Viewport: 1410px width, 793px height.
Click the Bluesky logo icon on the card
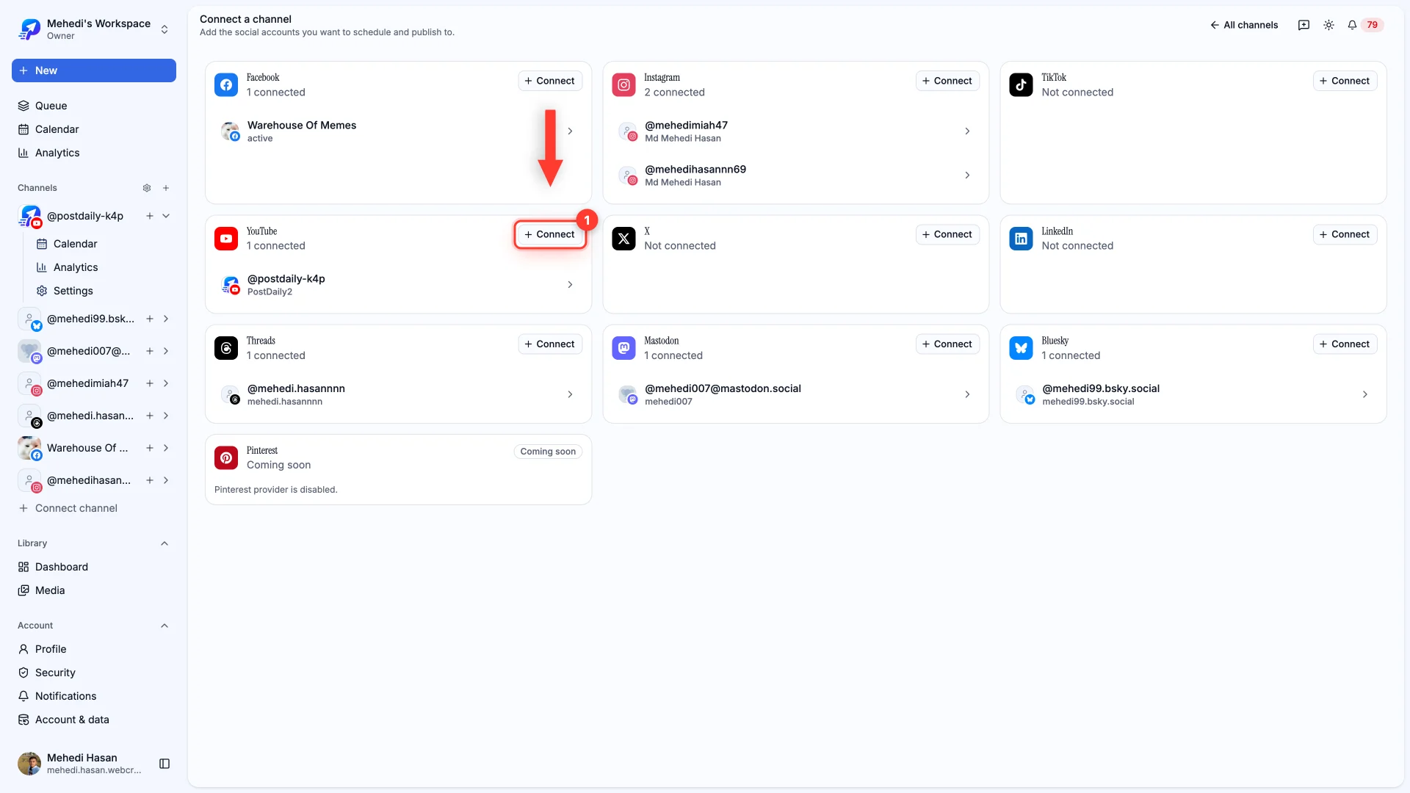pyautogui.click(x=1021, y=348)
